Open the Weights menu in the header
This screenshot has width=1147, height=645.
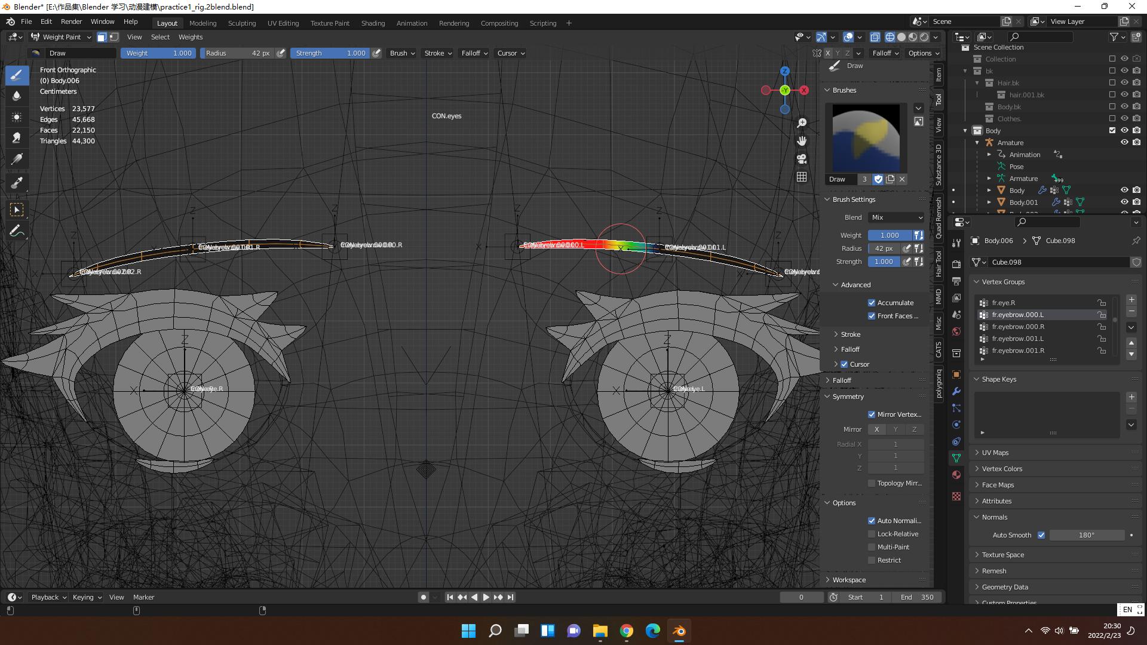[190, 37]
